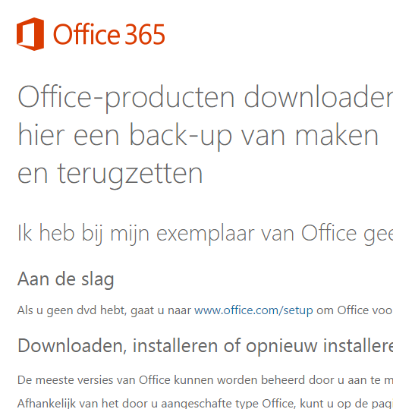Screen dimensions: 393x409
Task: Click the word 'exemplaar' in the subheading
Action: click(x=206, y=234)
